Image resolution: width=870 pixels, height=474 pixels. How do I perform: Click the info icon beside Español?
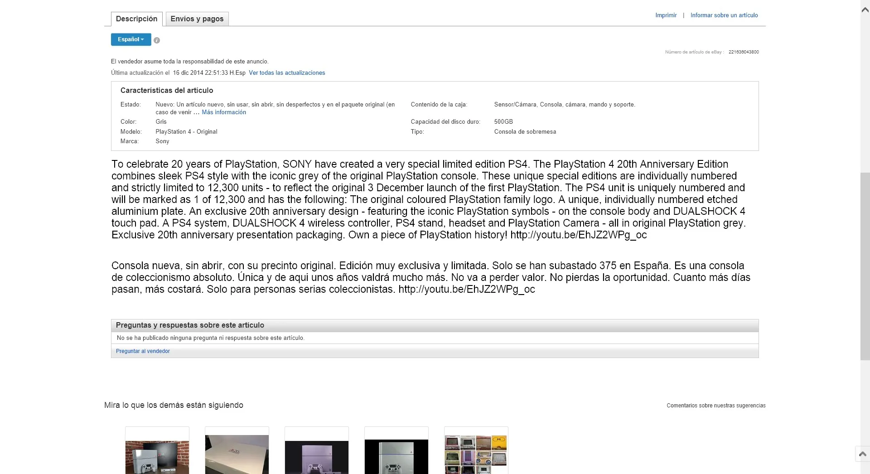tap(157, 40)
